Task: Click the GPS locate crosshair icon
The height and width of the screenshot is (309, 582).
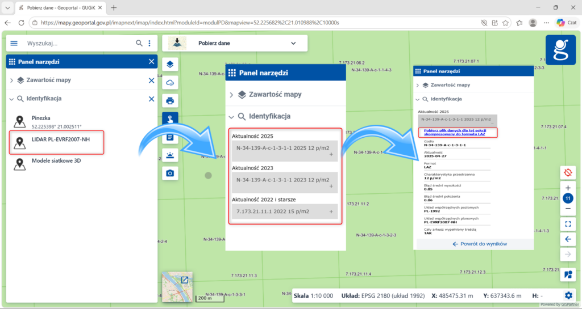Action: coord(568,172)
